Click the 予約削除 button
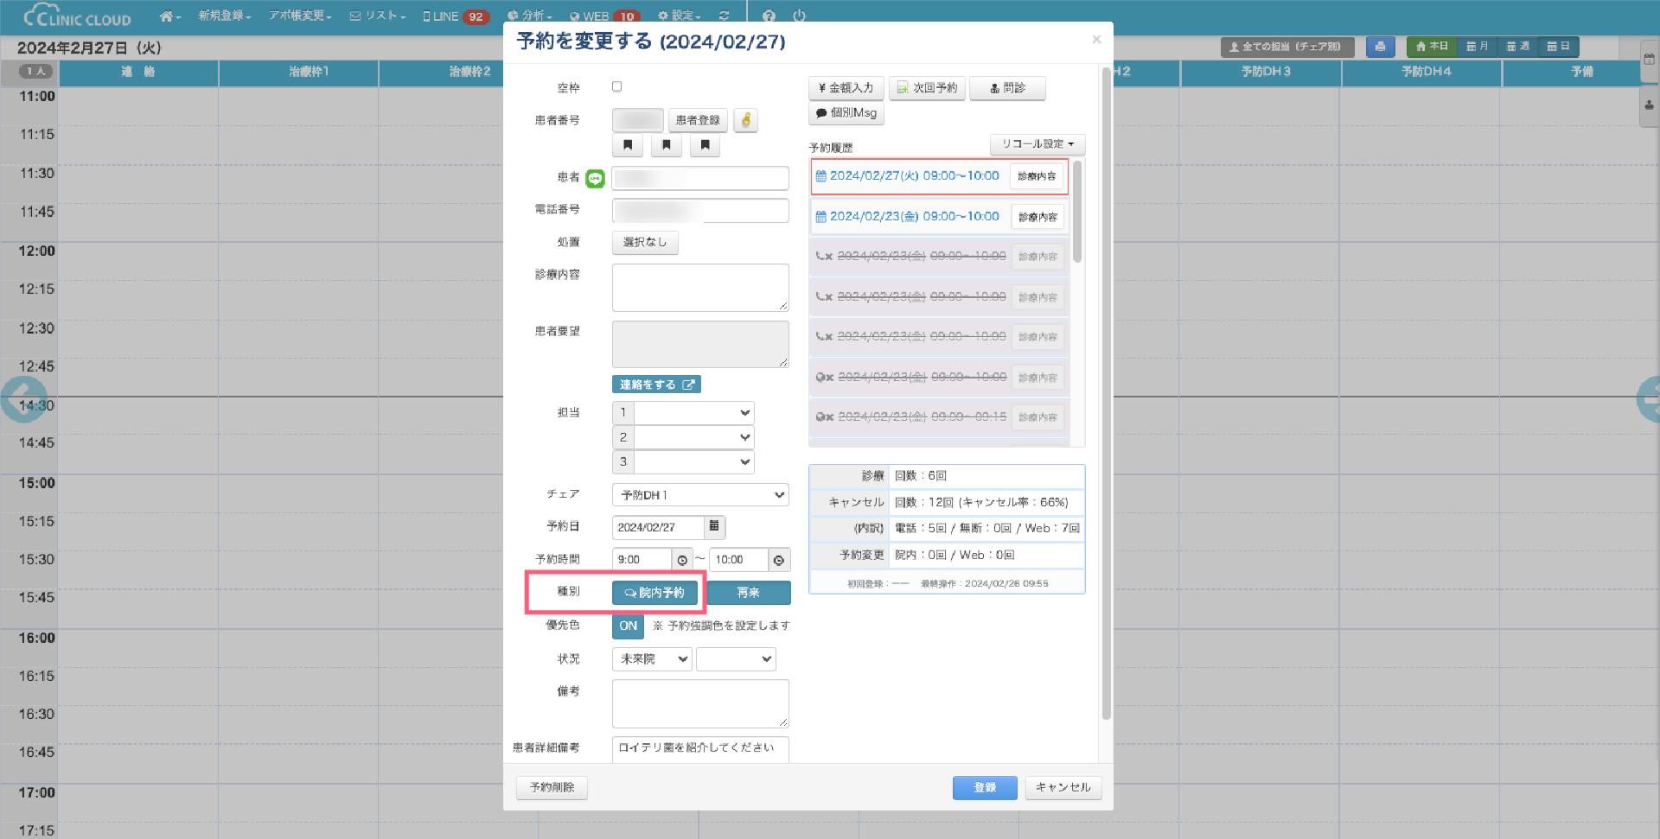This screenshot has height=839, width=1660. tap(552, 787)
